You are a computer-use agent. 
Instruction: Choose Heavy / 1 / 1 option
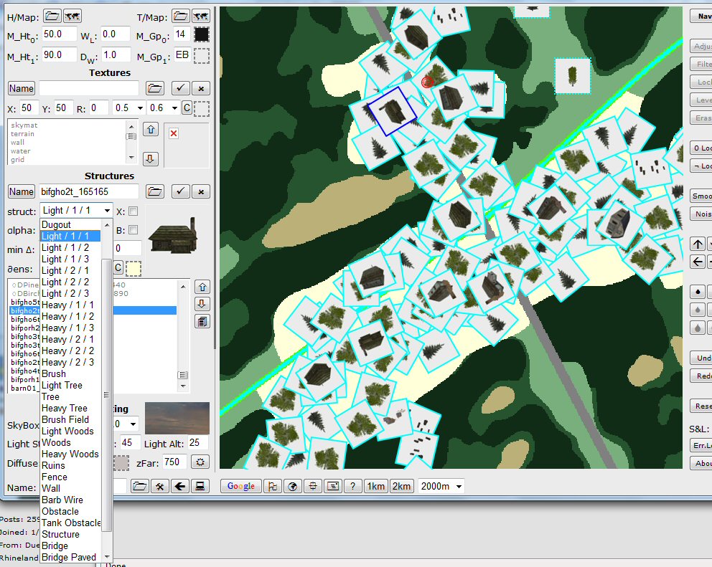(x=70, y=305)
